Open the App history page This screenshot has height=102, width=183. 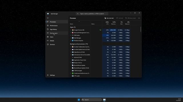57,29
